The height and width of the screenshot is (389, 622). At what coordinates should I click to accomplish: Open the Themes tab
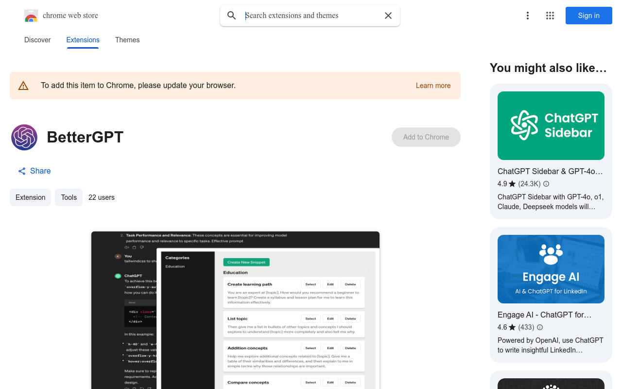(x=127, y=40)
